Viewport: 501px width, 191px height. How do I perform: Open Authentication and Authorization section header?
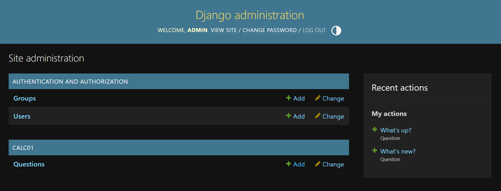[70, 81]
